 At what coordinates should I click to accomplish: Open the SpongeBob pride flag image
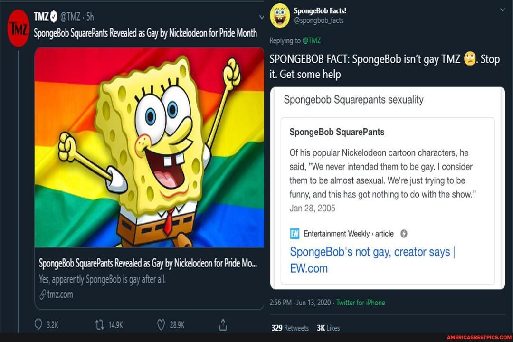point(149,147)
